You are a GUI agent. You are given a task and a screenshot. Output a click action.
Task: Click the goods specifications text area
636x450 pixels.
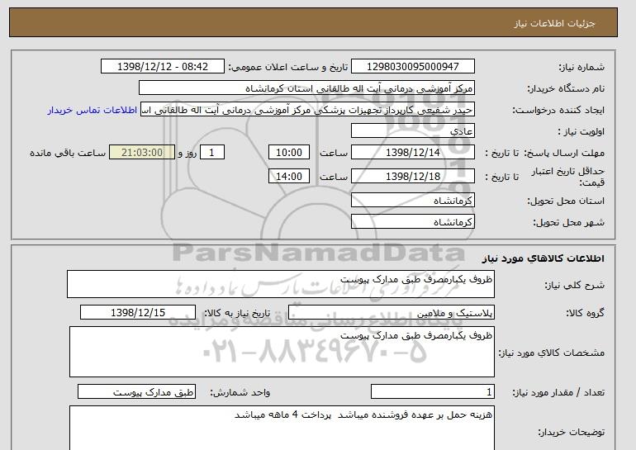tap(282, 352)
